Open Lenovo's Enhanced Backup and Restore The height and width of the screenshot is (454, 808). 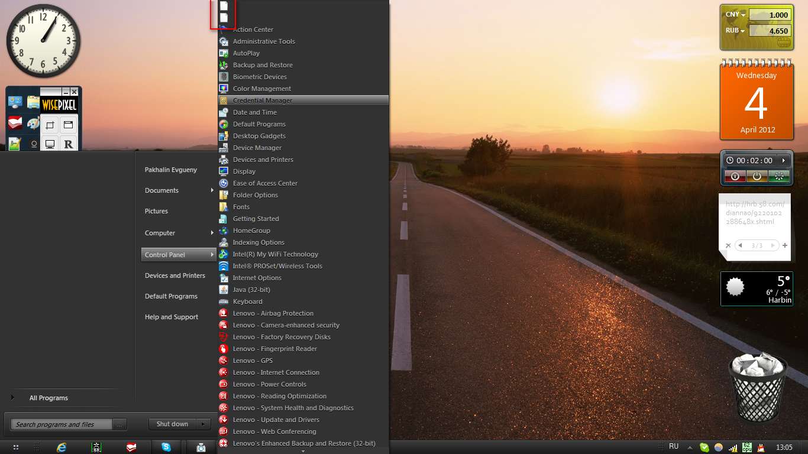tap(303, 443)
